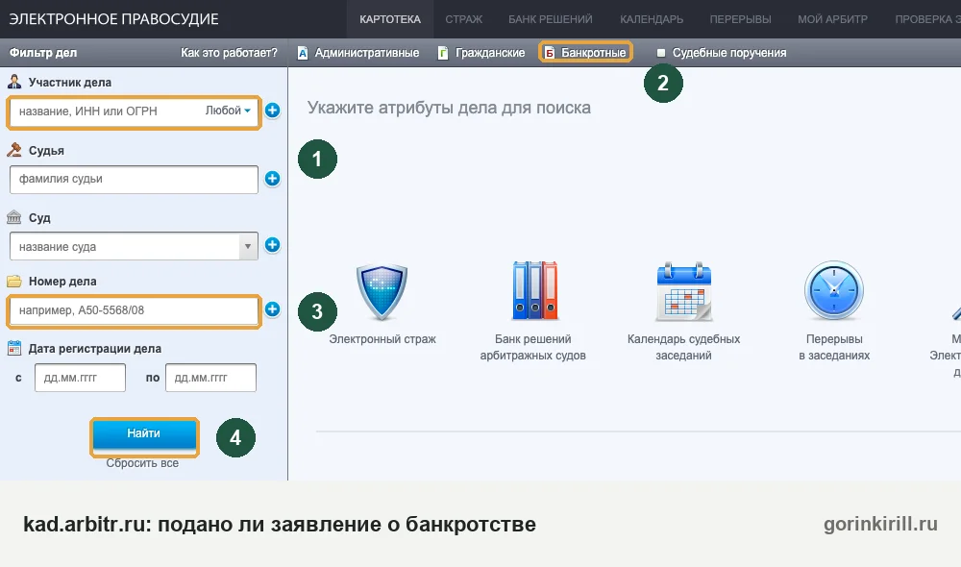Screen dimensions: 961x567
Task: Open Как это работает? help link
Action: click(229, 53)
